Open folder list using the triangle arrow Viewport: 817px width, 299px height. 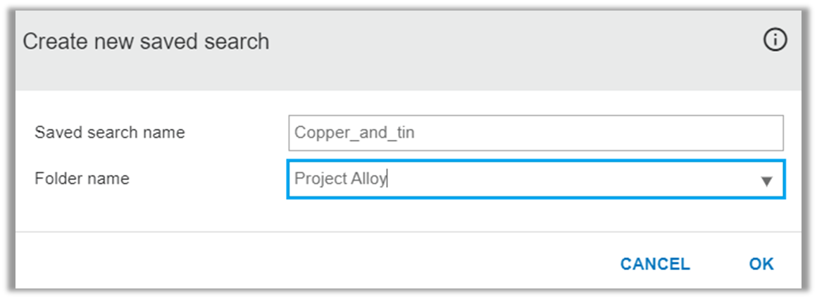click(x=766, y=181)
